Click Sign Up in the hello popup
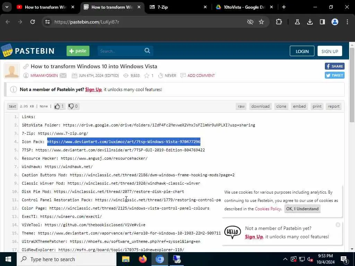 coord(254,237)
